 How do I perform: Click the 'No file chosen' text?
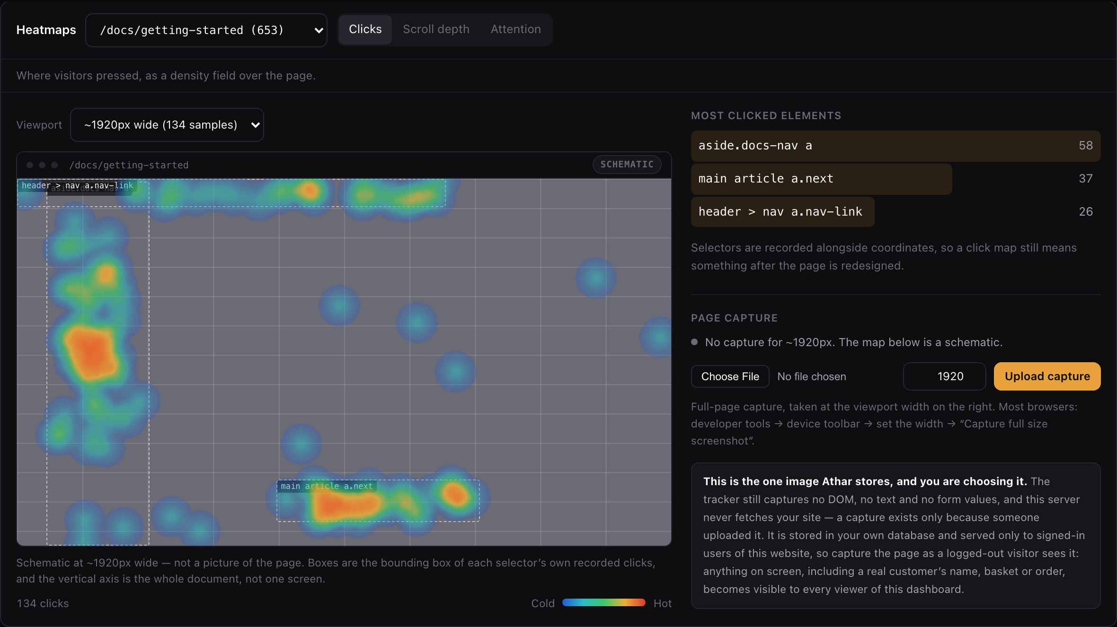[811, 376]
